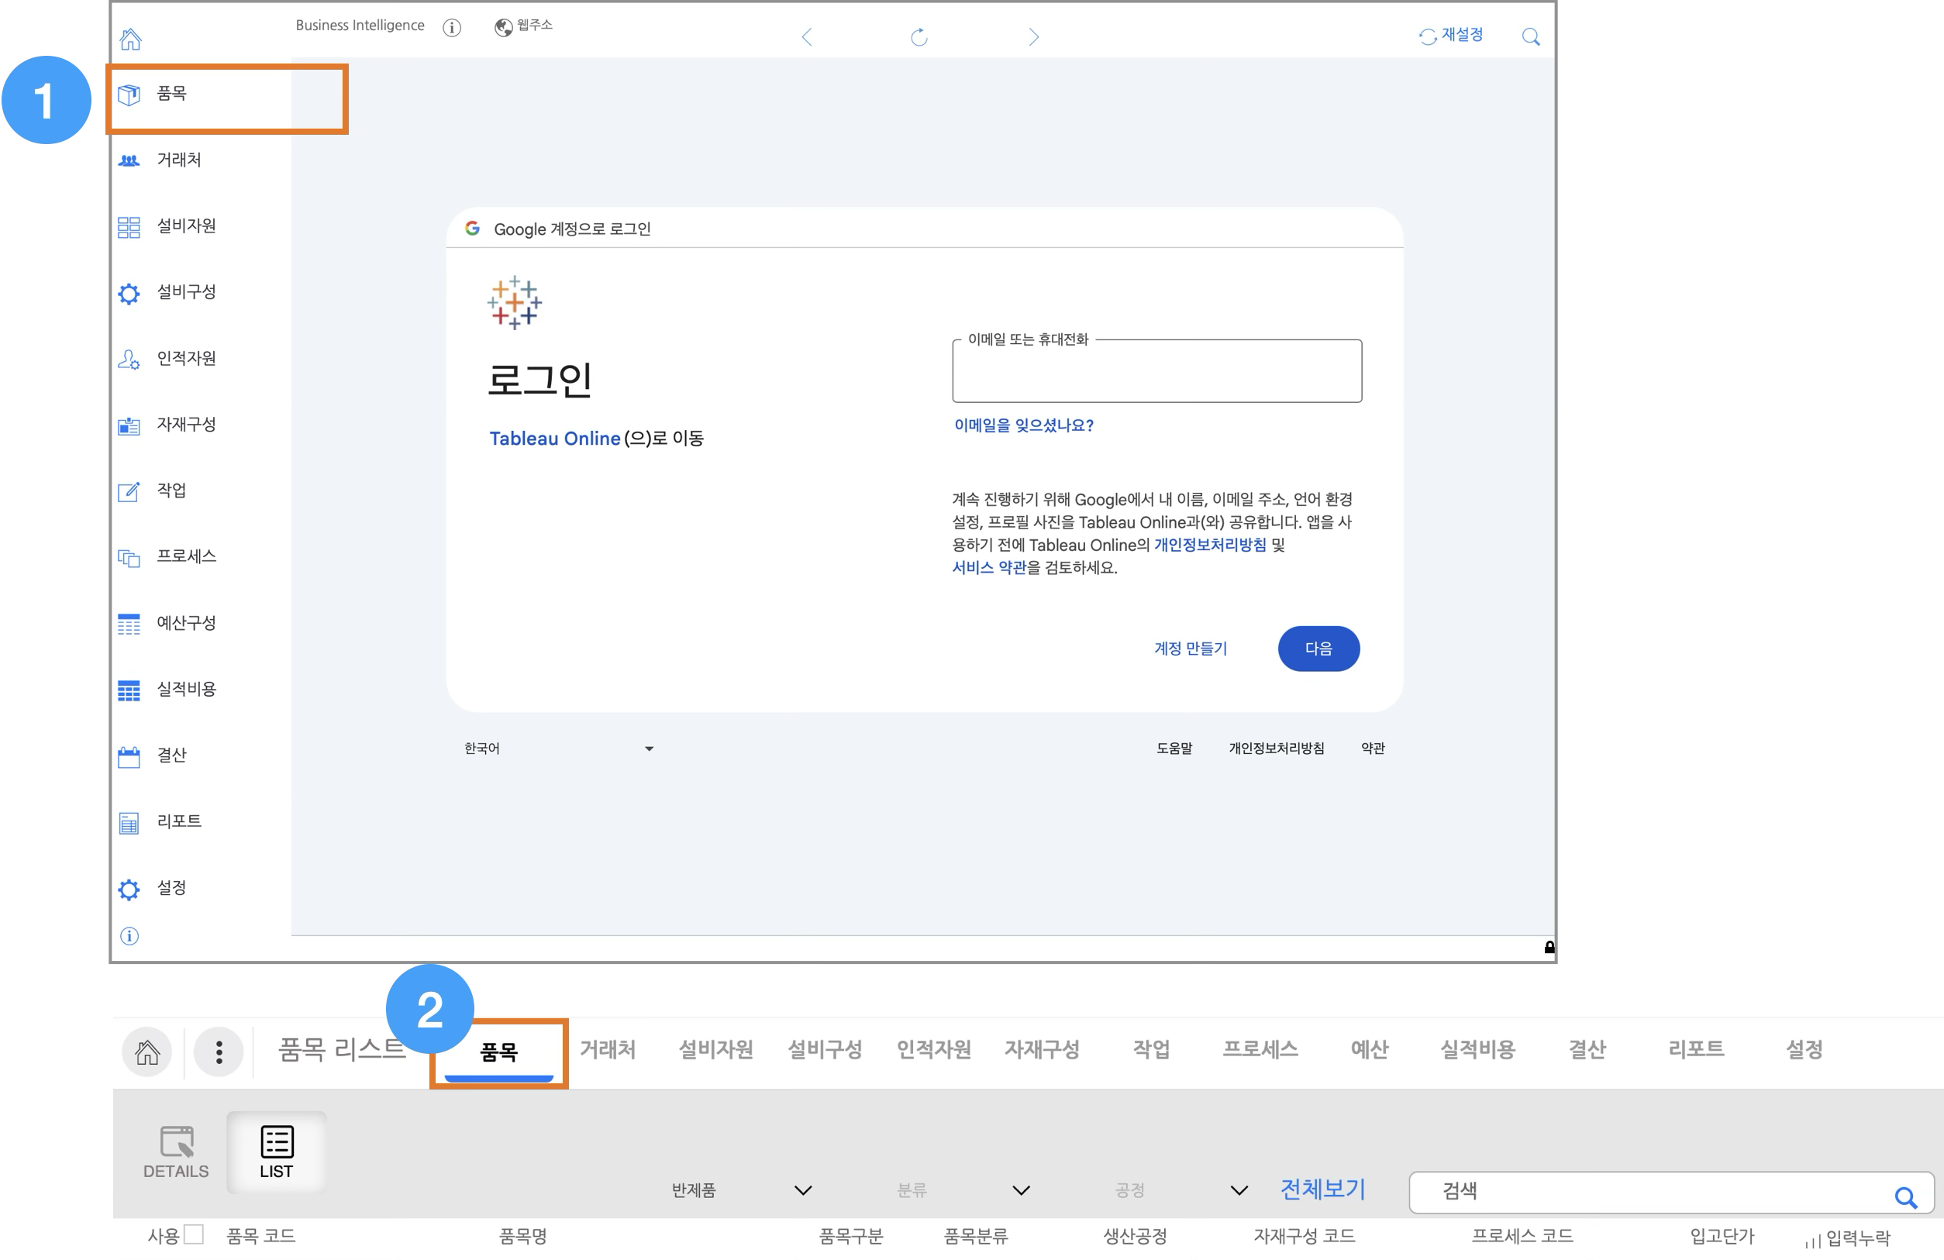Click the magnifier icon at top right
Screen dimensions: 1944x1260
click(1531, 36)
